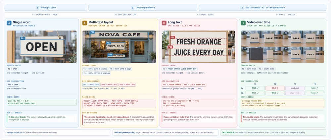Image resolution: width=331 pixels, height=140 pixels.
Task: Click the B badge beside Multi-text layout
Action: (x=85, y=23)
